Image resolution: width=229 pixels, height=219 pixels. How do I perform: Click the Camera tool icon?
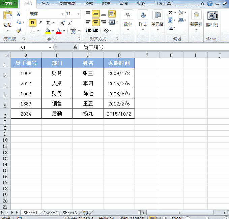pyautogui.click(x=212, y=15)
